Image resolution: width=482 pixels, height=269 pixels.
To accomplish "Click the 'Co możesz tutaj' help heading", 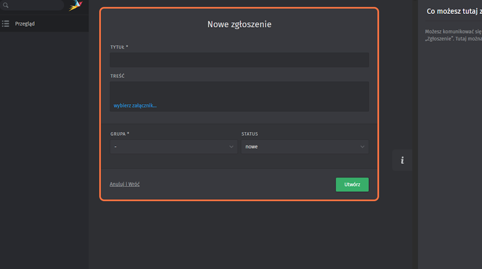I will pos(453,11).
